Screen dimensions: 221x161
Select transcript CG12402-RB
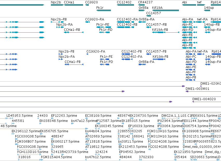[127, 25]
